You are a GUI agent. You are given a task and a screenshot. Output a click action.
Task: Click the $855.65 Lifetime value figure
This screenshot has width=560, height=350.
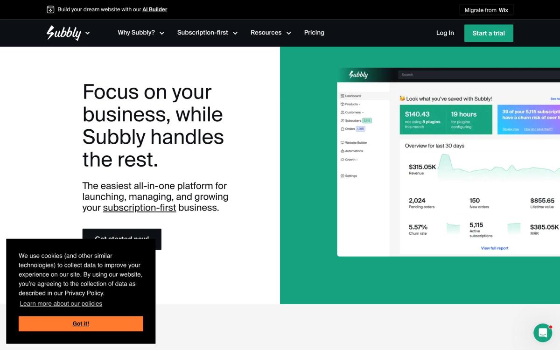[542, 201]
